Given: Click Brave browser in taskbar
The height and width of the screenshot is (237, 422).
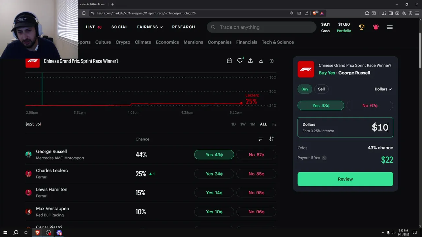Looking at the screenshot, I should tap(38, 233).
